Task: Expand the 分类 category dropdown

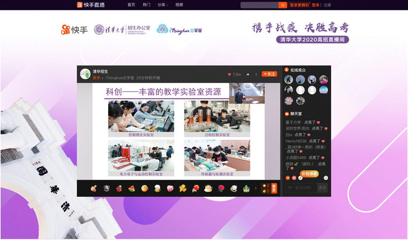Action: 162,5
